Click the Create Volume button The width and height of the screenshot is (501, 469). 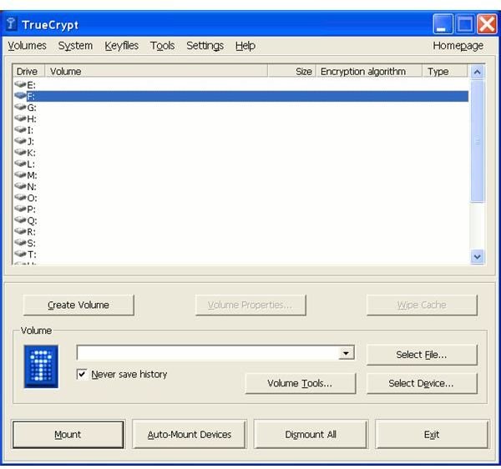point(78,305)
